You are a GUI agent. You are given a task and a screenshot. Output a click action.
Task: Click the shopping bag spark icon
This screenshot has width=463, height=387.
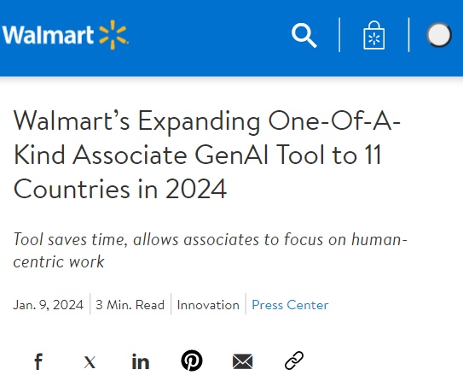373,35
